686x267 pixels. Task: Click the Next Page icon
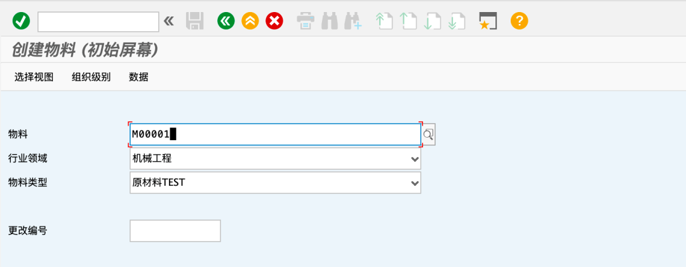[x=432, y=21]
